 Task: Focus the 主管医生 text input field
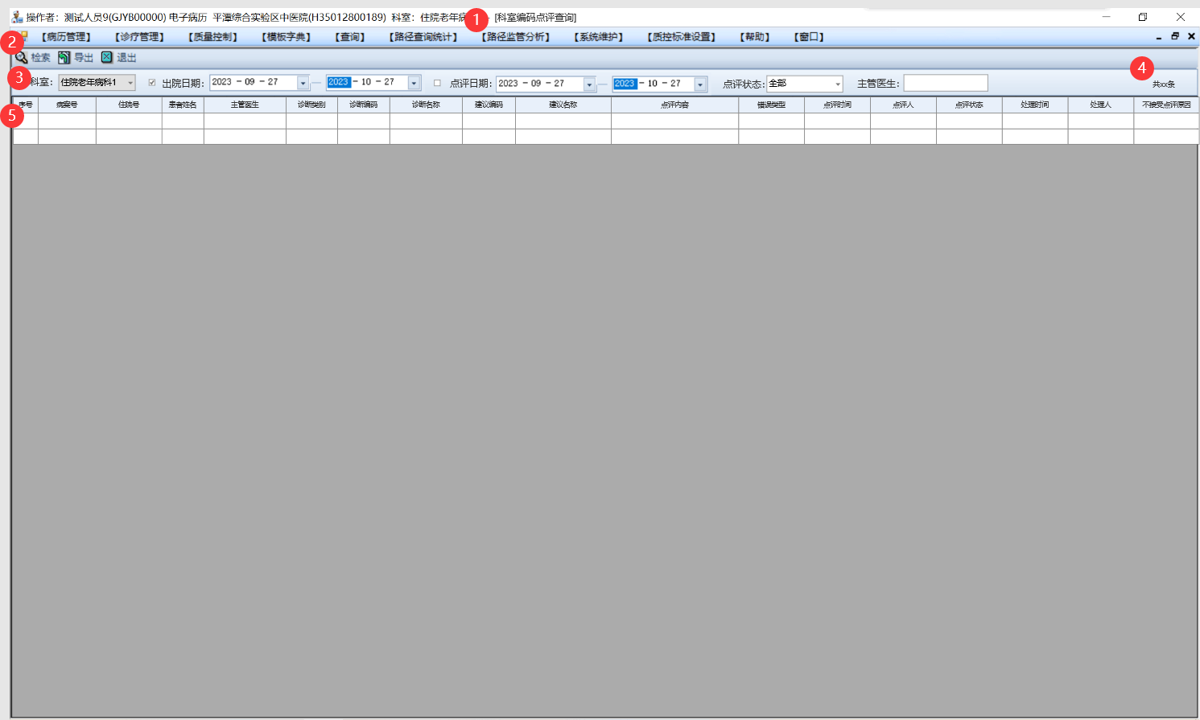(x=946, y=83)
